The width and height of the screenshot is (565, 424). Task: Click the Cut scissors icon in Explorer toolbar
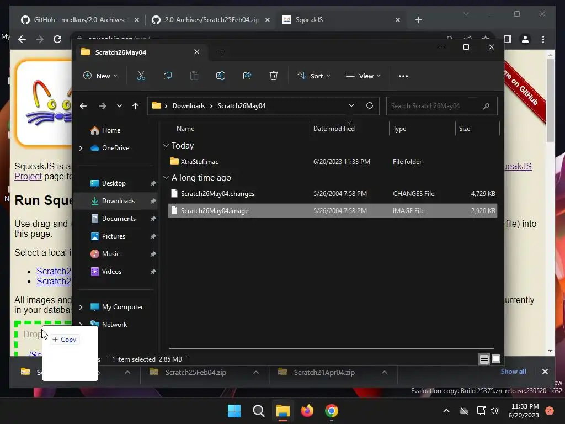[x=141, y=76]
